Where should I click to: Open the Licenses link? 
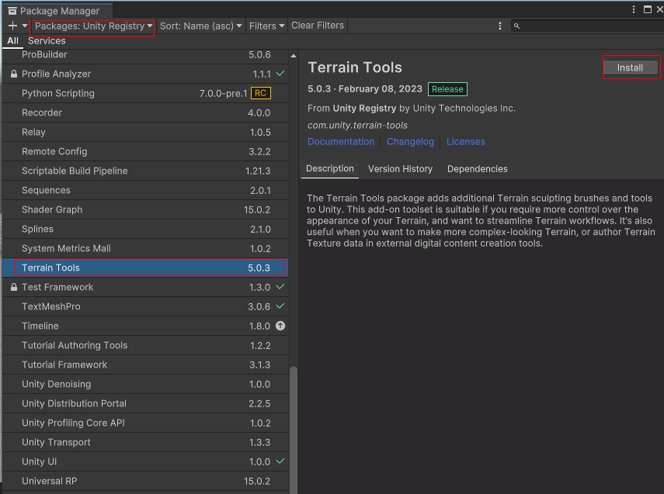pos(466,142)
